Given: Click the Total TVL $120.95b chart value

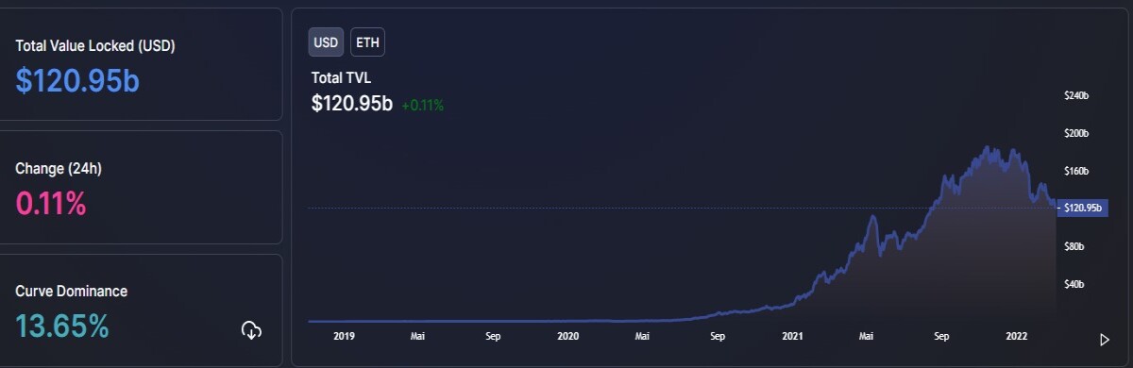Looking at the screenshot, I should pyautogui.click(x=352, y=104).
